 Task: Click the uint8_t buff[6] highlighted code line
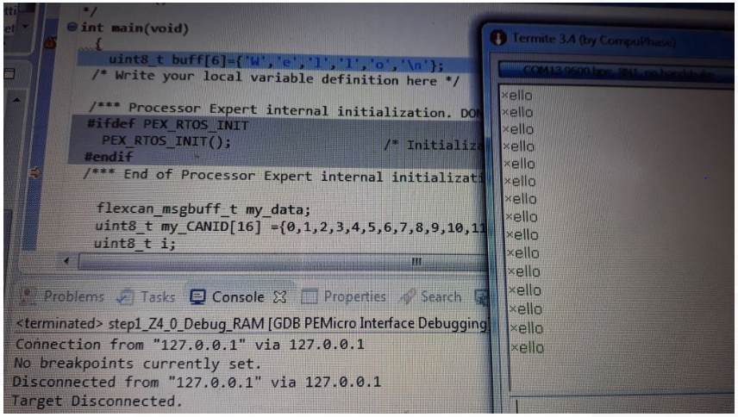click(x=276, y=62)
